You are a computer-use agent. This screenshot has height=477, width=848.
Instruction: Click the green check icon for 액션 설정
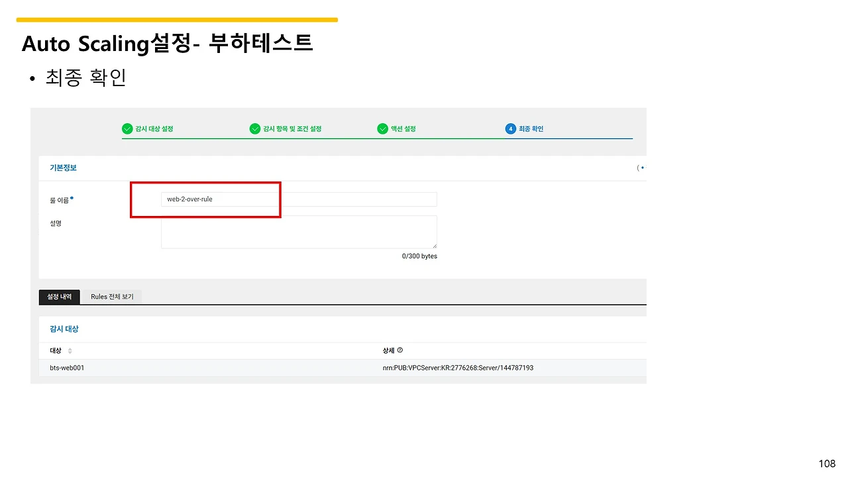click(x=382, y=129)
